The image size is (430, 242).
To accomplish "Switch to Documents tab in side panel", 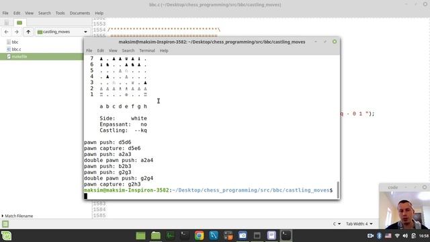I will click(7, 22).
